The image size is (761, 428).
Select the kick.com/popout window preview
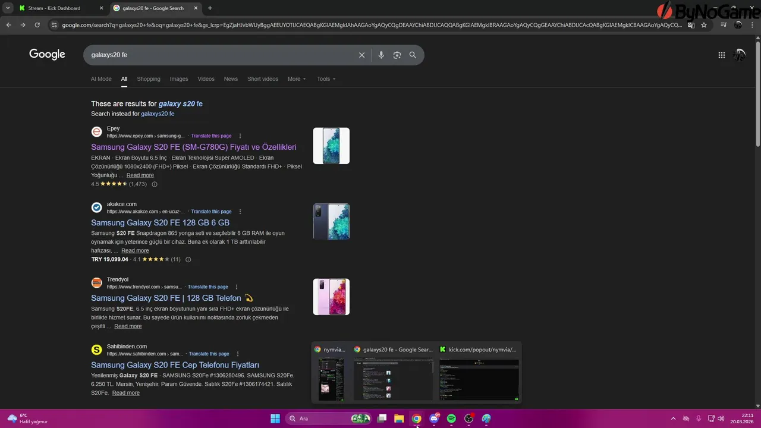point(479,373)
